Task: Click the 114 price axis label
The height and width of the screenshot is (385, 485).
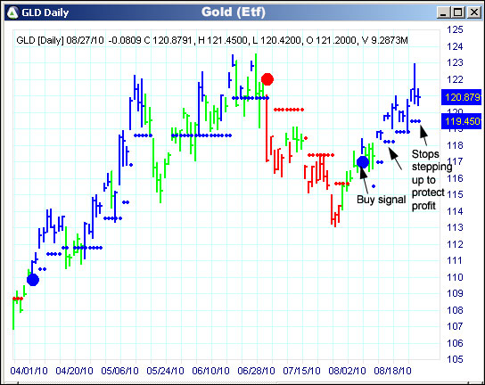Action: [x=455, y=211]
